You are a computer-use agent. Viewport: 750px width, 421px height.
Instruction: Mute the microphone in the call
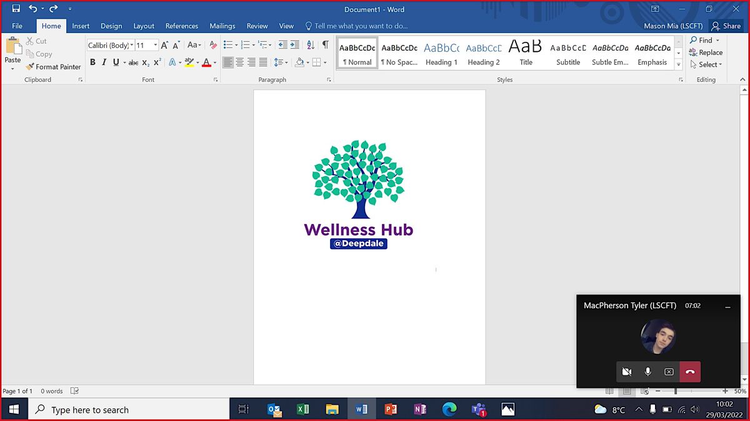pos(648,372)
